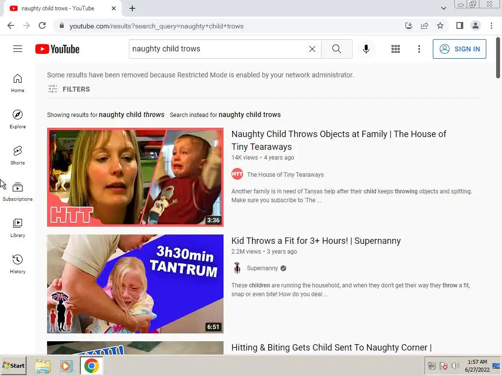Open search FILTERS panel
502x376 pixels.
[x=69, y=89]
